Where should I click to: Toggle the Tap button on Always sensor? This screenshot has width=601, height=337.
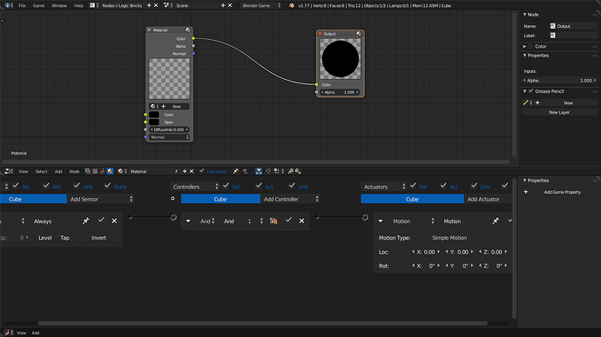(64, 238)
